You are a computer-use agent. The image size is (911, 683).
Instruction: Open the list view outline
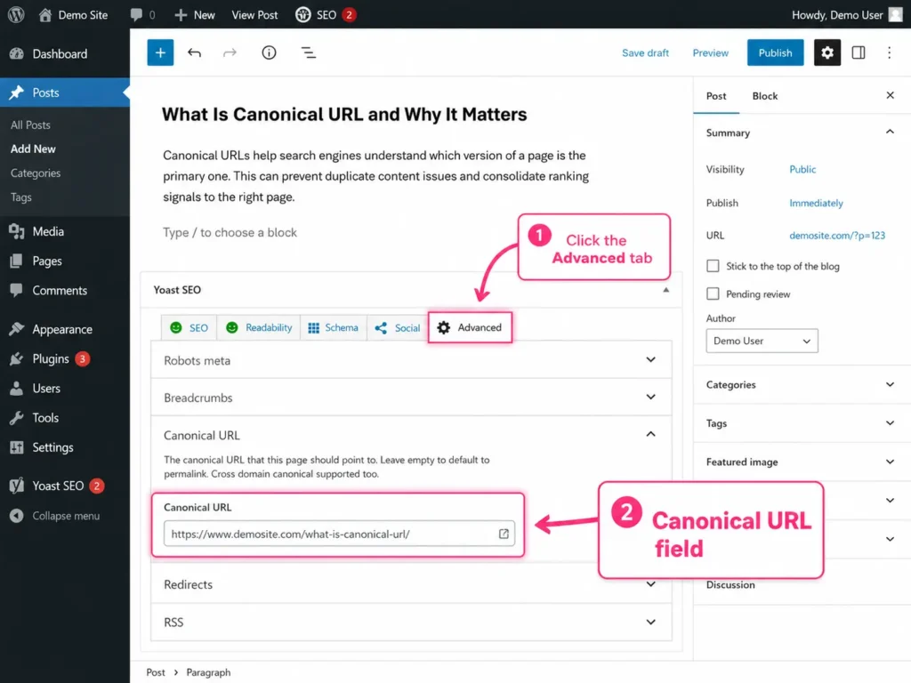click(x=309, y=52)
